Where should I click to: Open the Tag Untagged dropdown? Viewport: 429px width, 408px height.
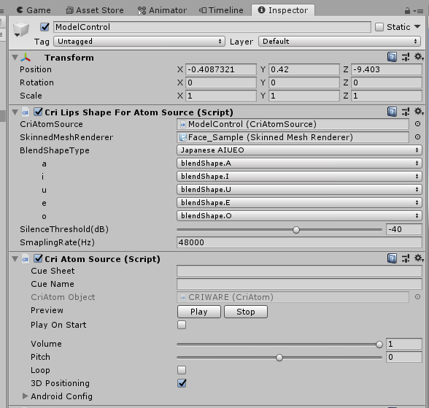139,42
